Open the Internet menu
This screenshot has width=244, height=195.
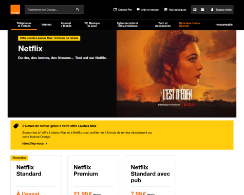[46, 25]
